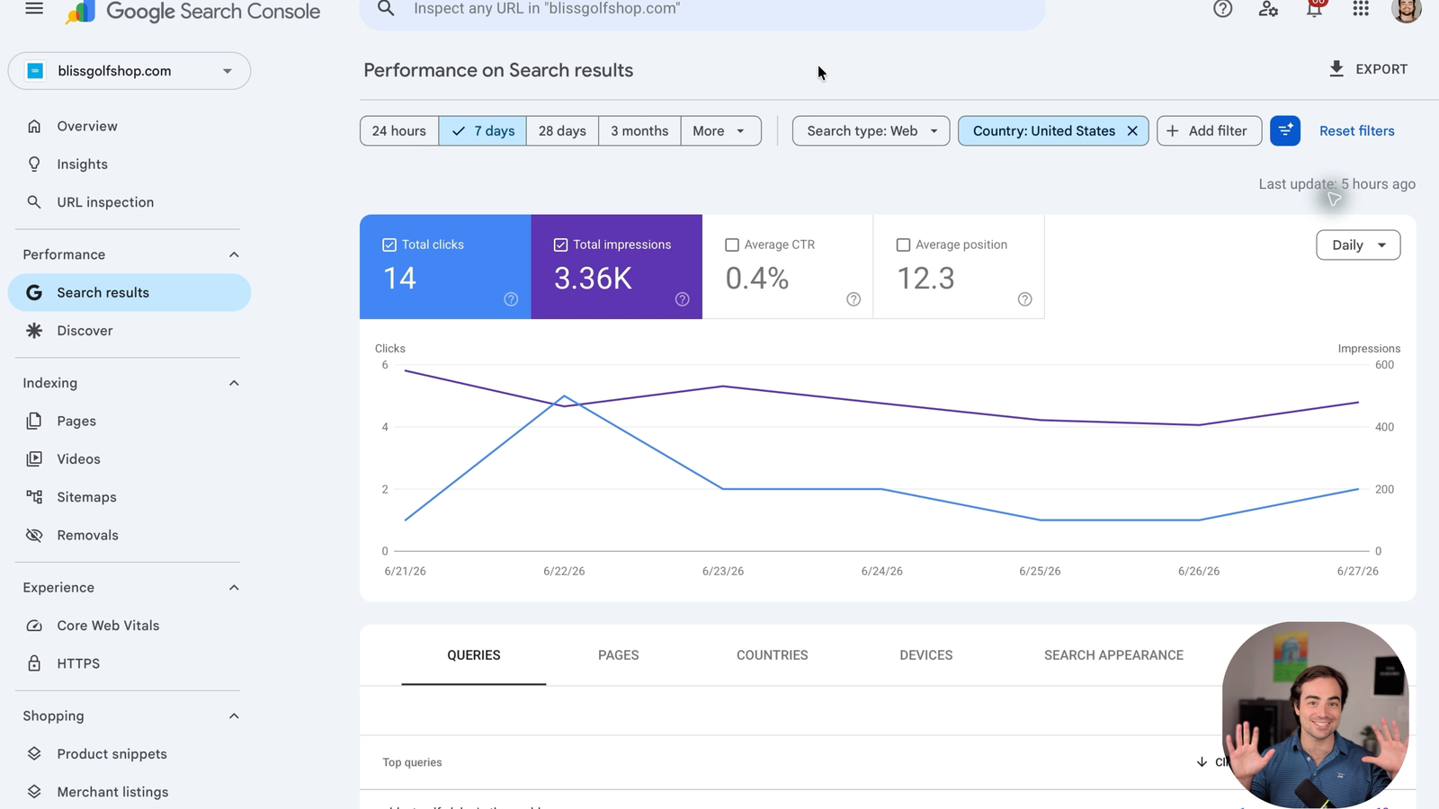This screenshot has height=809, width=1439.
Task: Click the URL inspection search field
Action: [x=702, y=11]
